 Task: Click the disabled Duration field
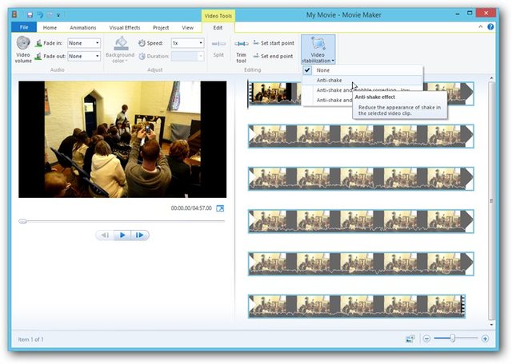[x=187, y=57]
